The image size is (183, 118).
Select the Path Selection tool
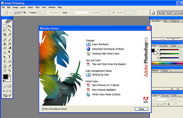5,57
